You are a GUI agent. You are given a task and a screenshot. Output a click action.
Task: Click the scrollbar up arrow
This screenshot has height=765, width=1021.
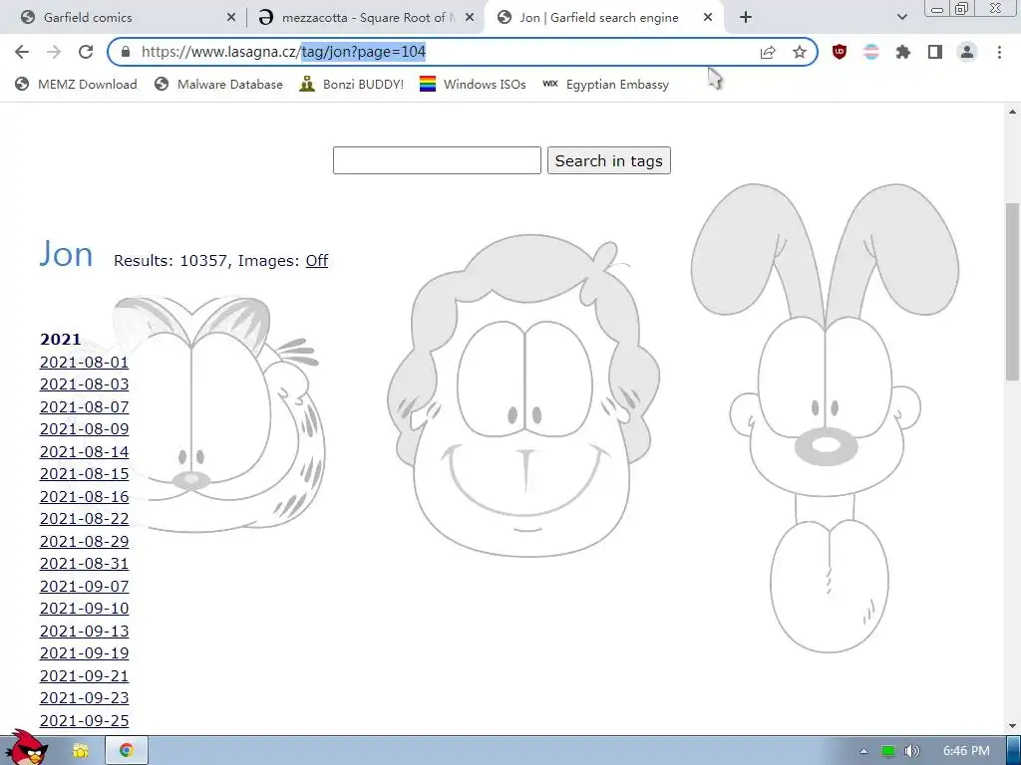pos(1013,112)
